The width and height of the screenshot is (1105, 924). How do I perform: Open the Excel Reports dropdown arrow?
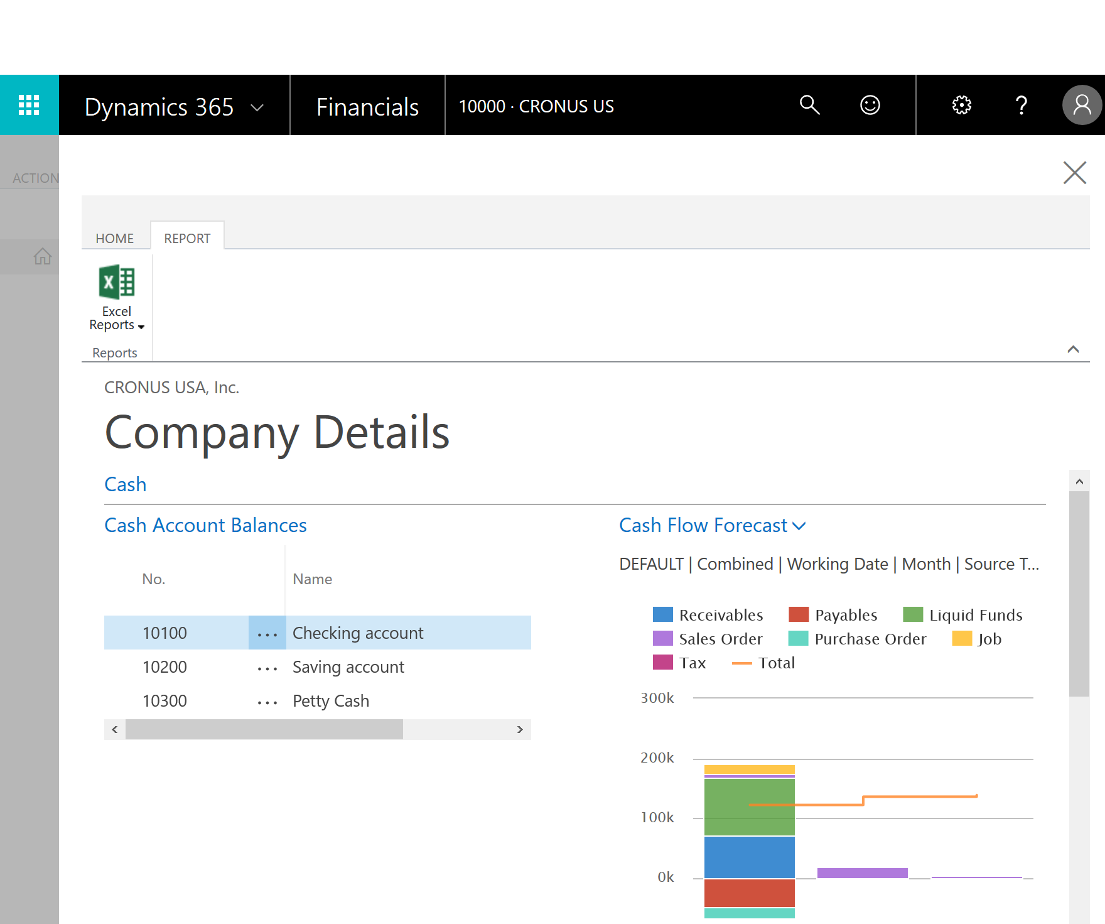(x=141, y=327)
